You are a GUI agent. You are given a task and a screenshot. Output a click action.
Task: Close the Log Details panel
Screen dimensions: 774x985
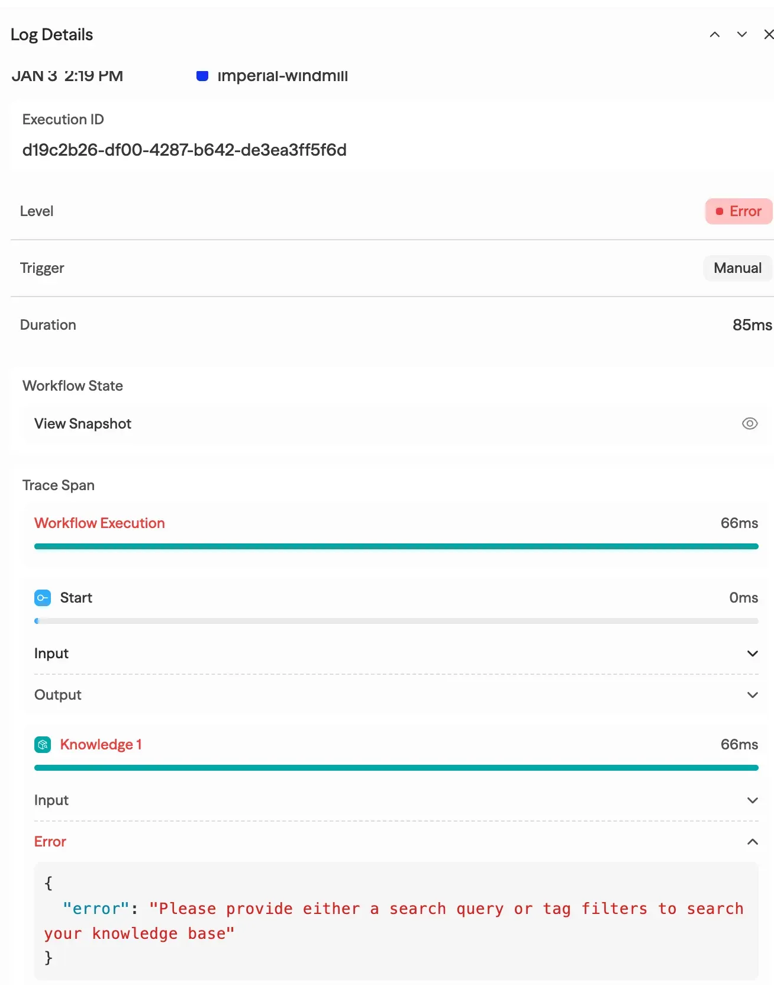(768, 35)
